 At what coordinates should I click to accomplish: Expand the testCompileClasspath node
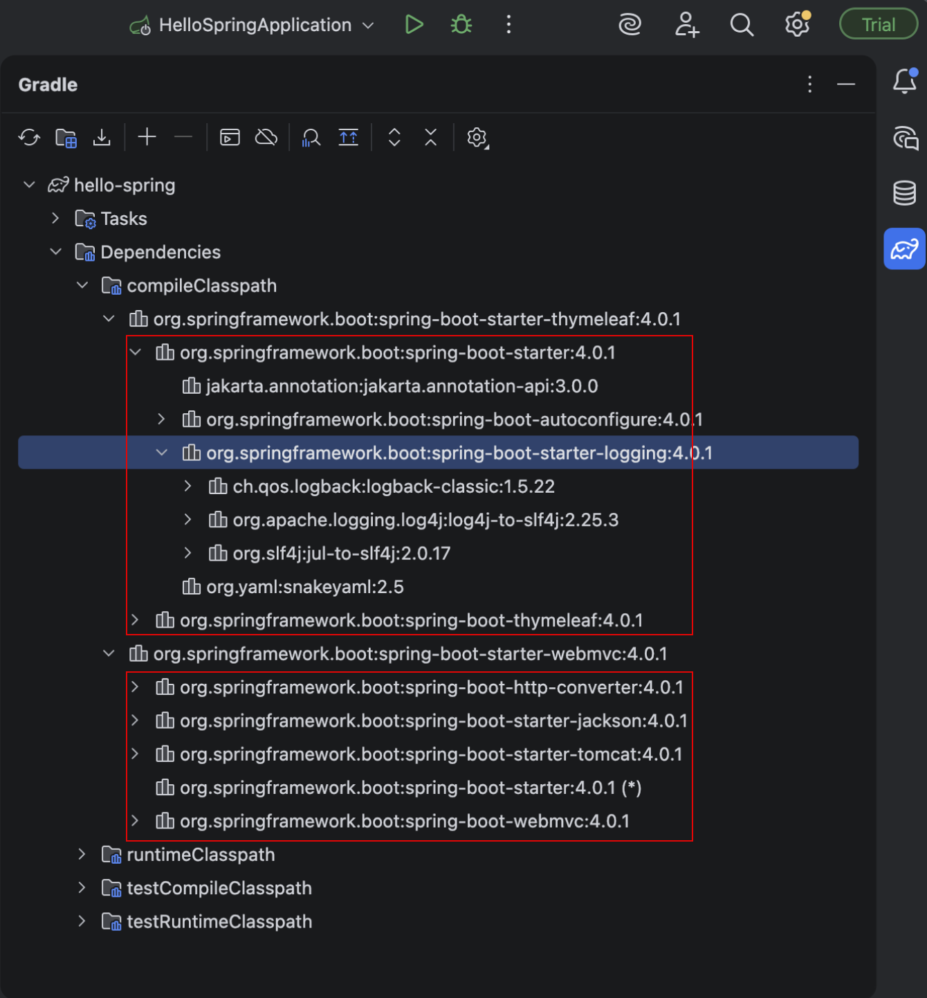click(x=82, y=887)
